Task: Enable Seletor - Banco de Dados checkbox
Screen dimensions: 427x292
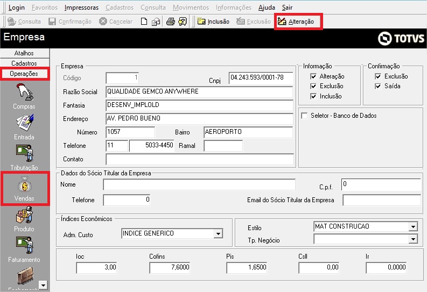Action: coord(304,116)
